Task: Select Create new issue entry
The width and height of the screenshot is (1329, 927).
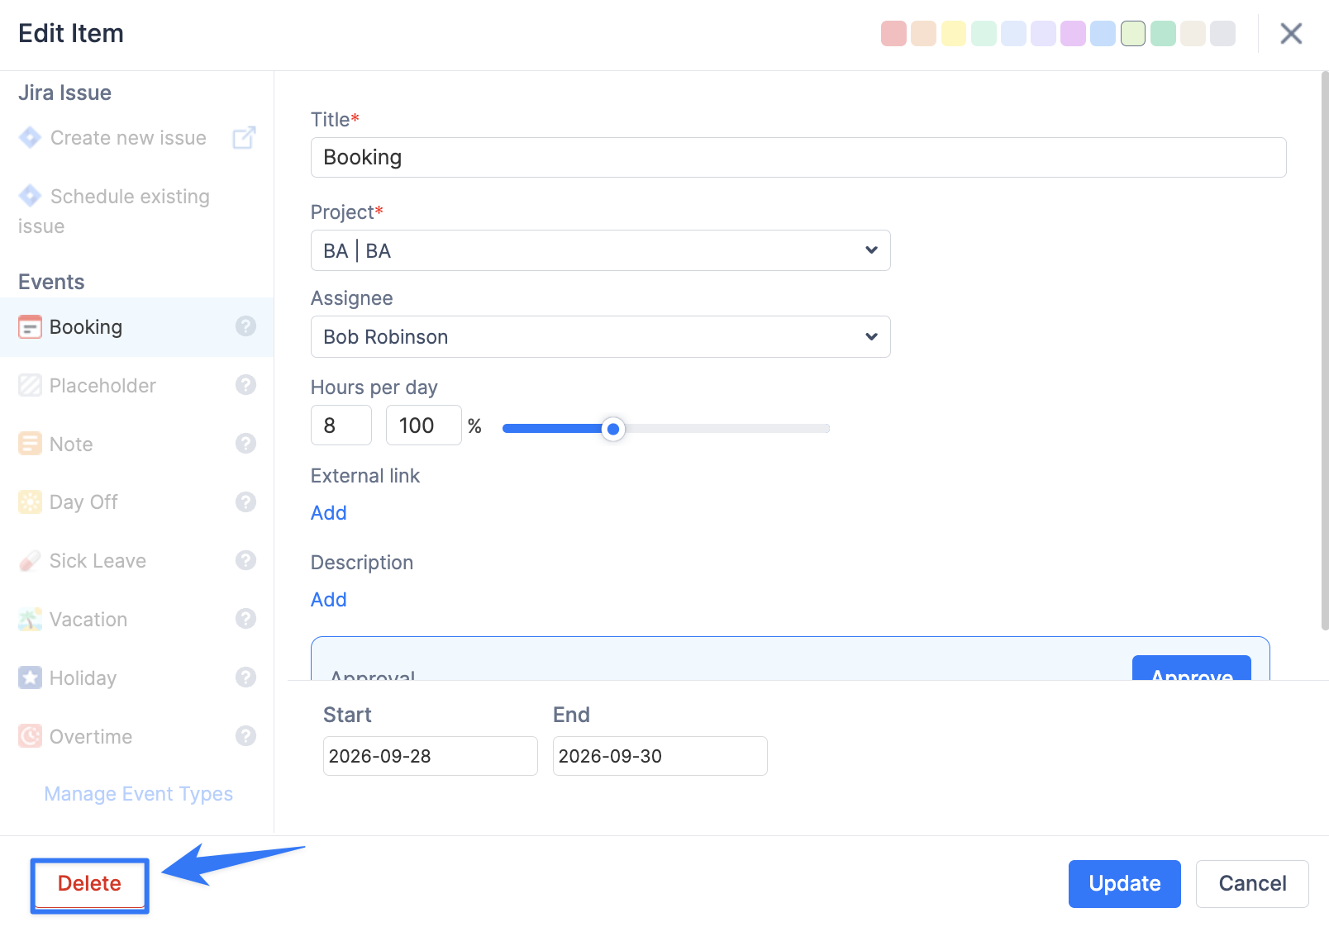Action: [x=112, y=138]
